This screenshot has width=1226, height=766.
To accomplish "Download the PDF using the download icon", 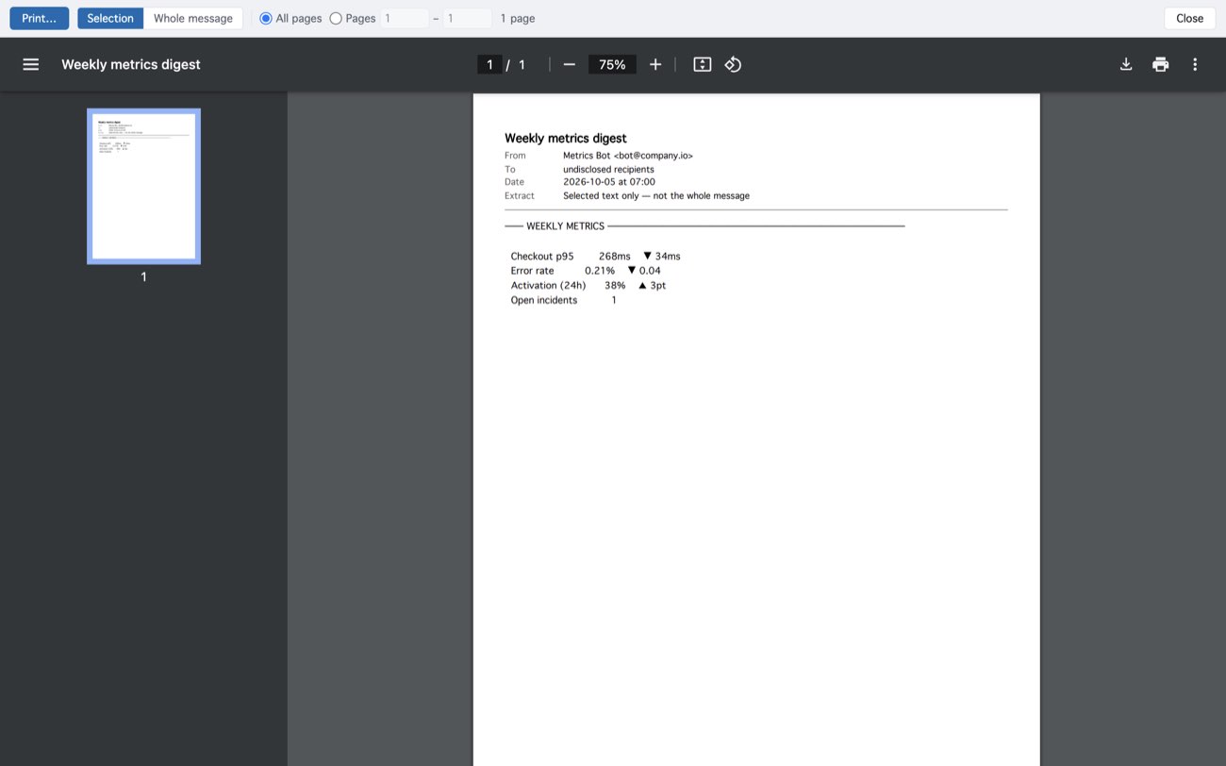I will (x=1125, y=64).
